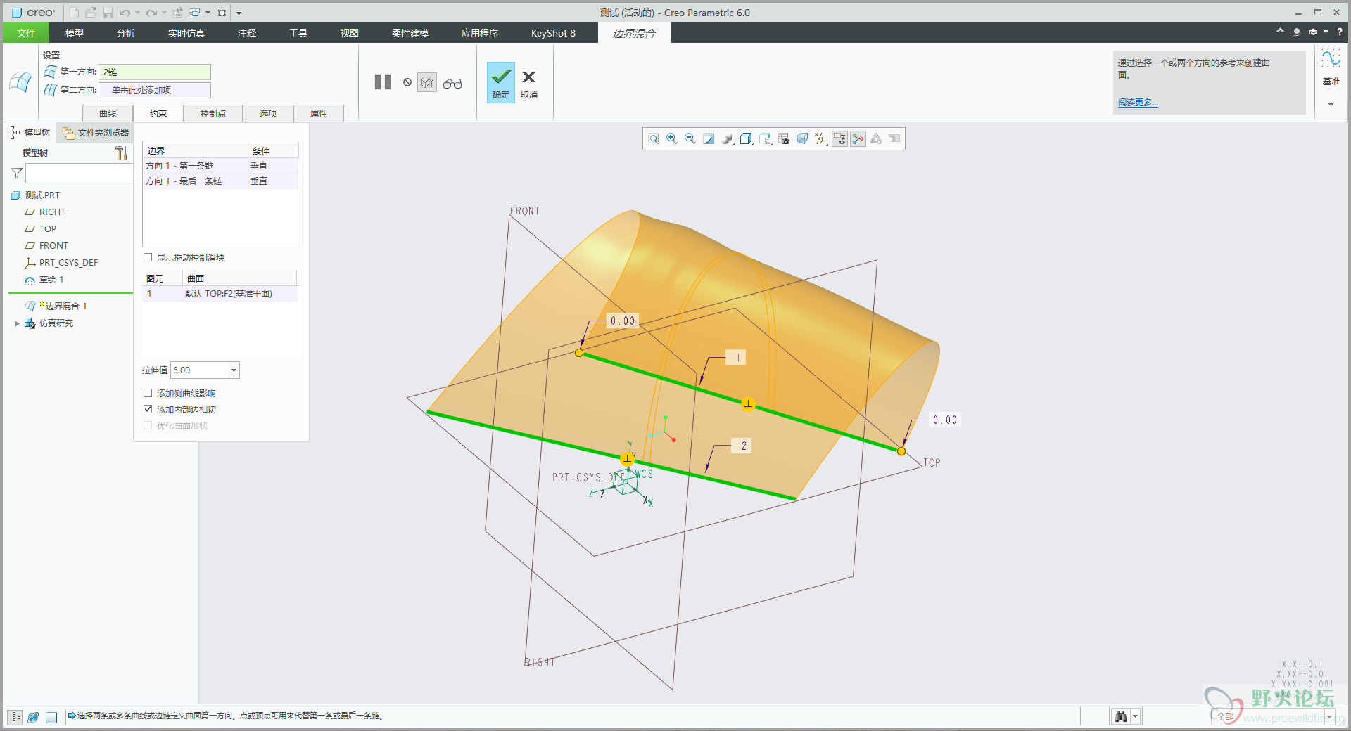Open the view manager cube icon
The width and height of the screenshot is (1351, 731).
point(766,139)
